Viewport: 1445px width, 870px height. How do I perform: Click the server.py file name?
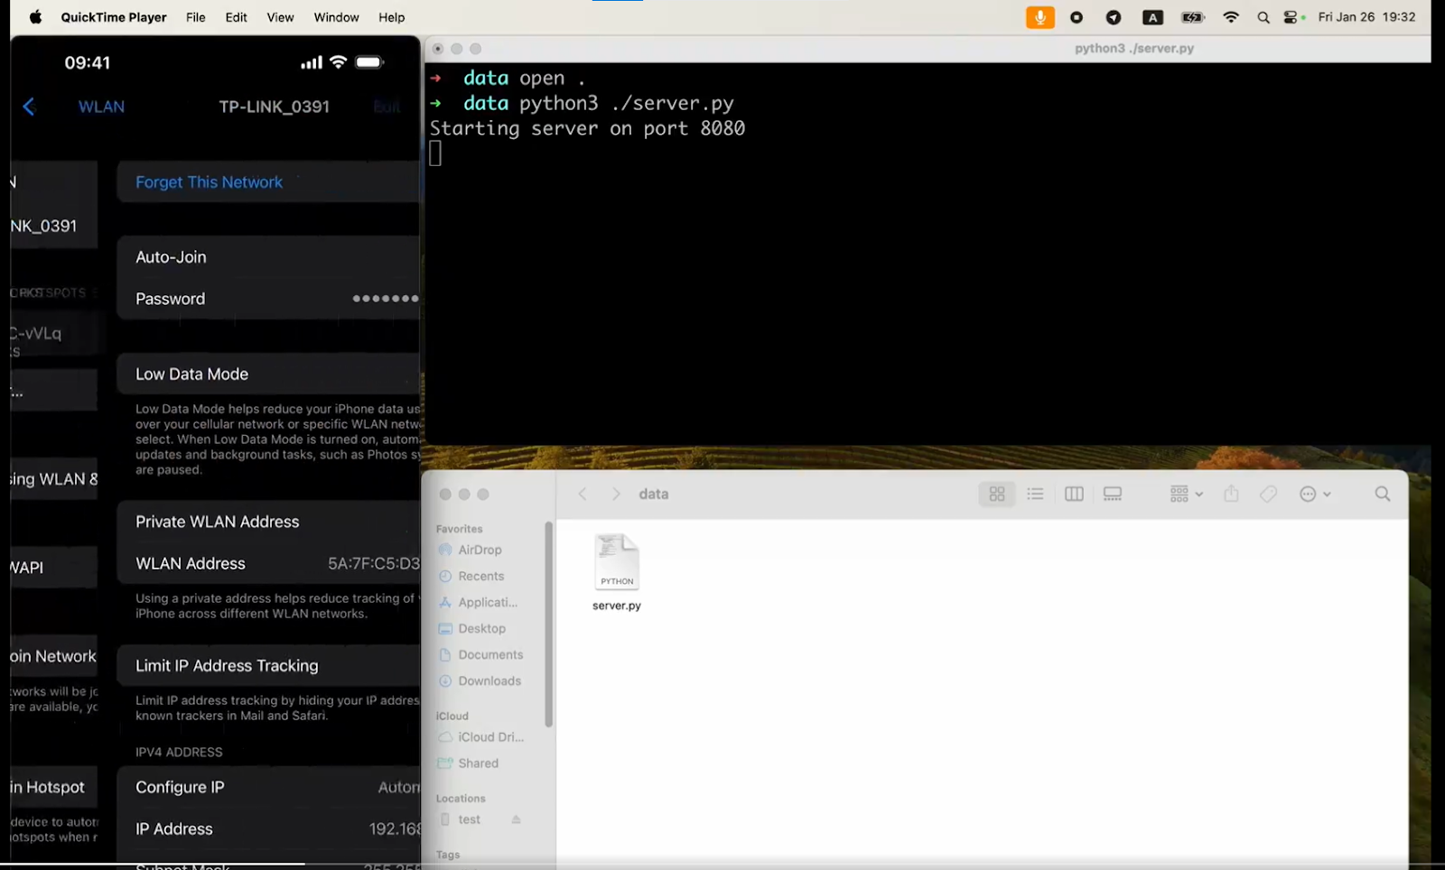617,606
